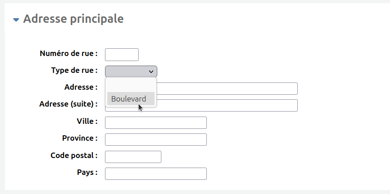Focus the Ville input box
Screen dimensions: 390x194
click(x=156, y=123)
